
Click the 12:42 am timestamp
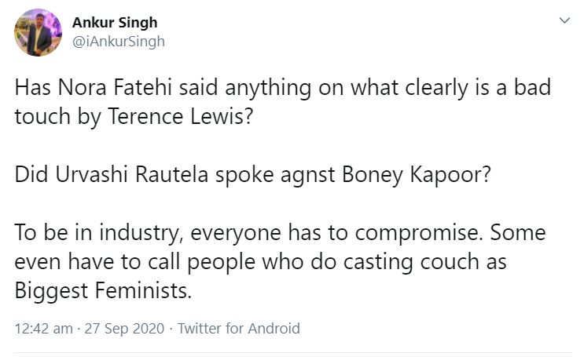click(x=43, y=329)
